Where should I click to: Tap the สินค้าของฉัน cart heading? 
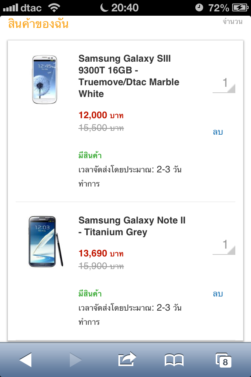click(x=38, y=24)
